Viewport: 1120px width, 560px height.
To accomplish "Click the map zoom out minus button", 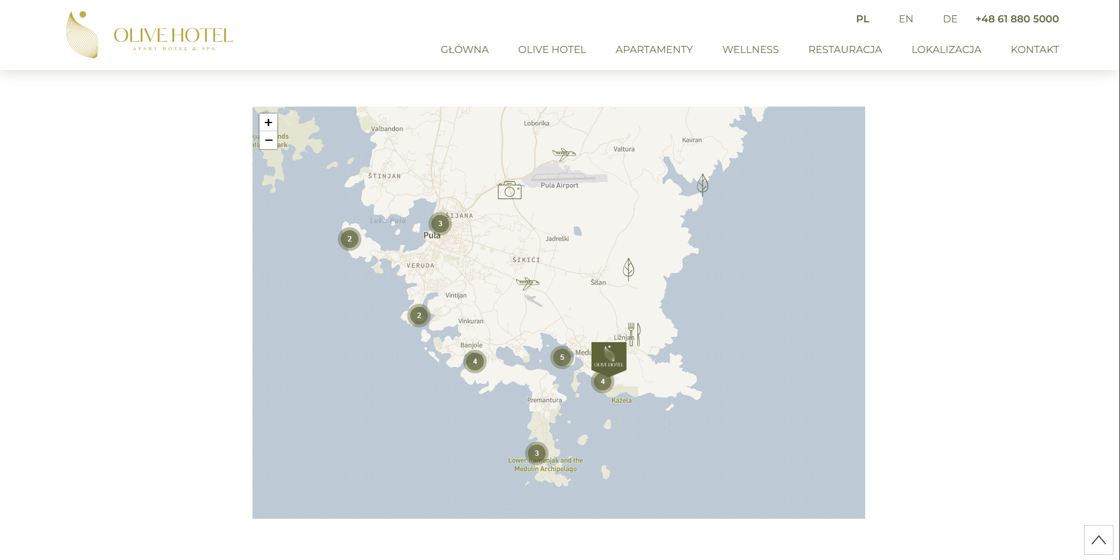I will click(268, 140).
